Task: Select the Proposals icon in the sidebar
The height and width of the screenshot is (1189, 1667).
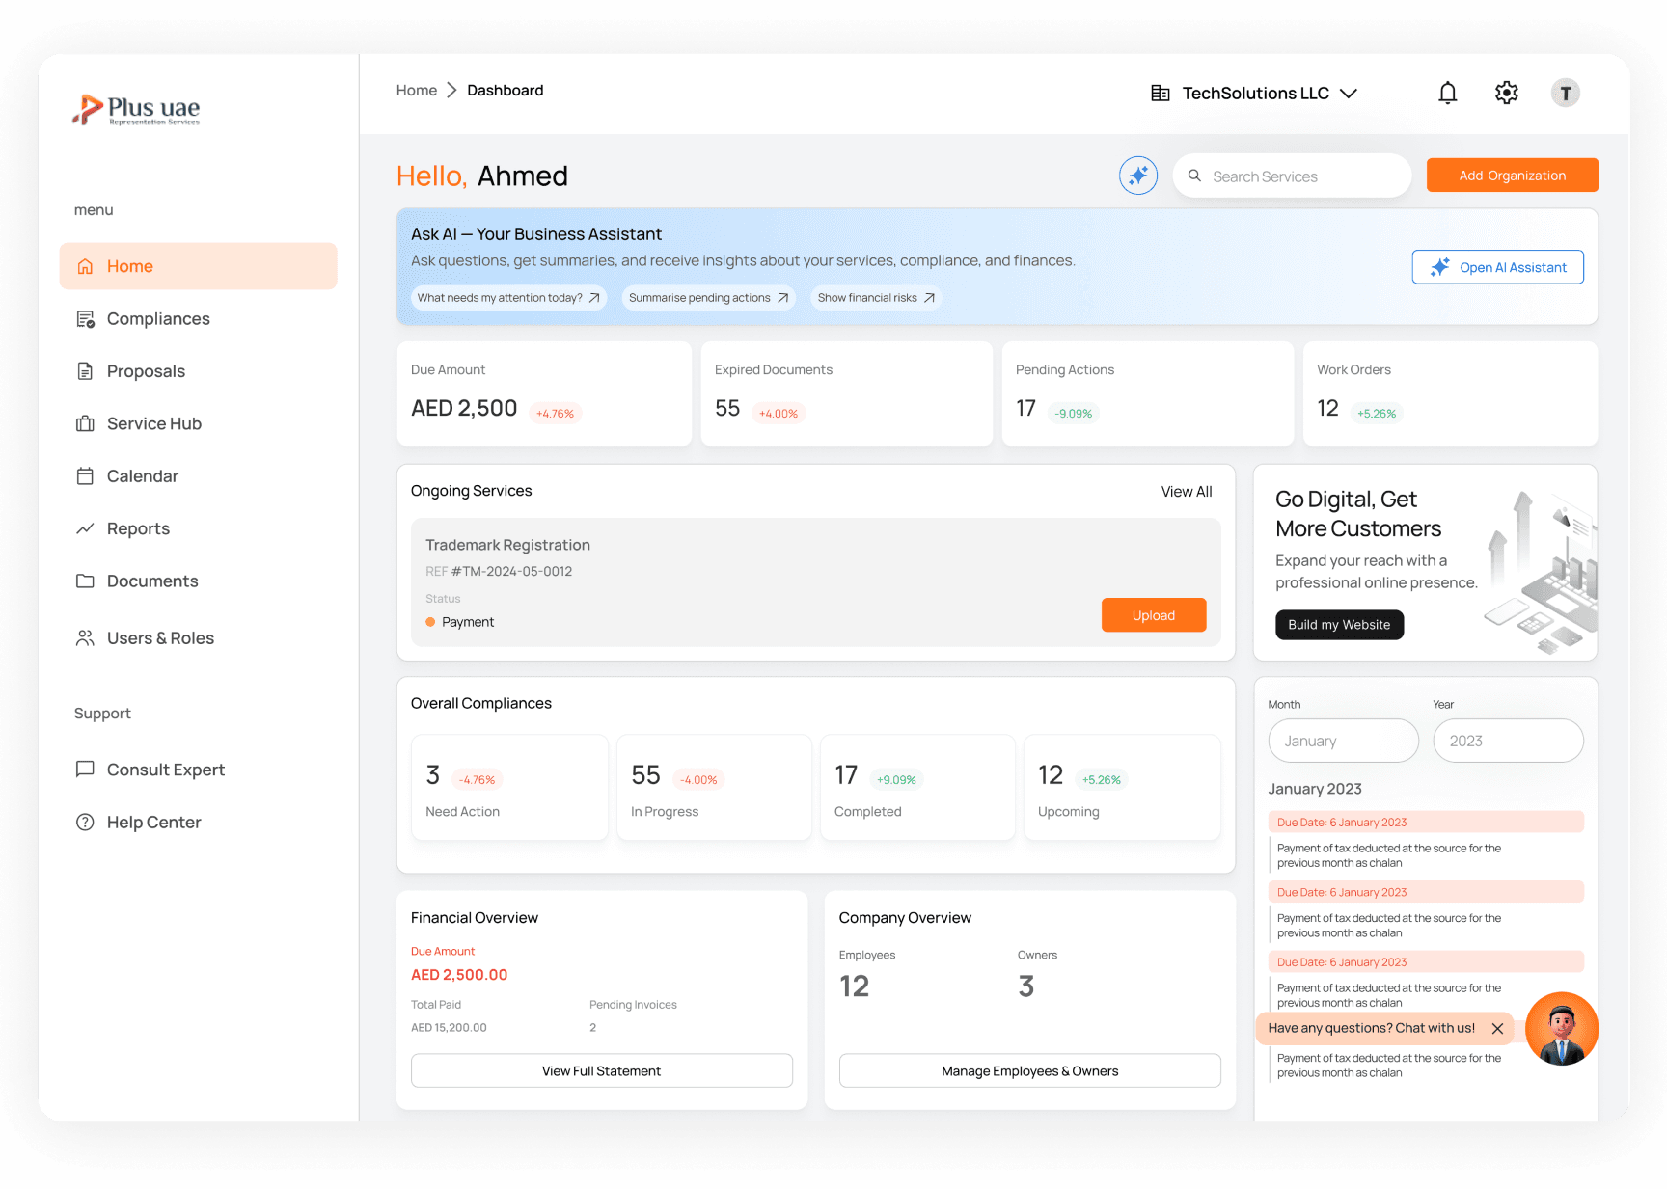Action: tap(85, 370)
